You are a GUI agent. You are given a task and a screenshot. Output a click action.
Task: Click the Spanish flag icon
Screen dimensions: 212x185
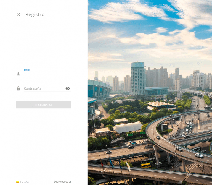pyautogui.click(x=17, y=182)
